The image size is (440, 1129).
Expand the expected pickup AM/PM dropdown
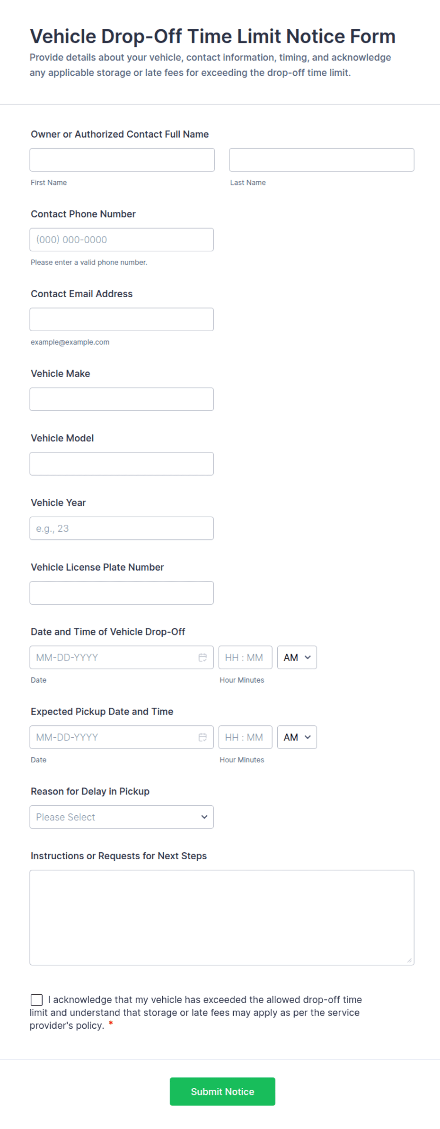coord(297,737)
